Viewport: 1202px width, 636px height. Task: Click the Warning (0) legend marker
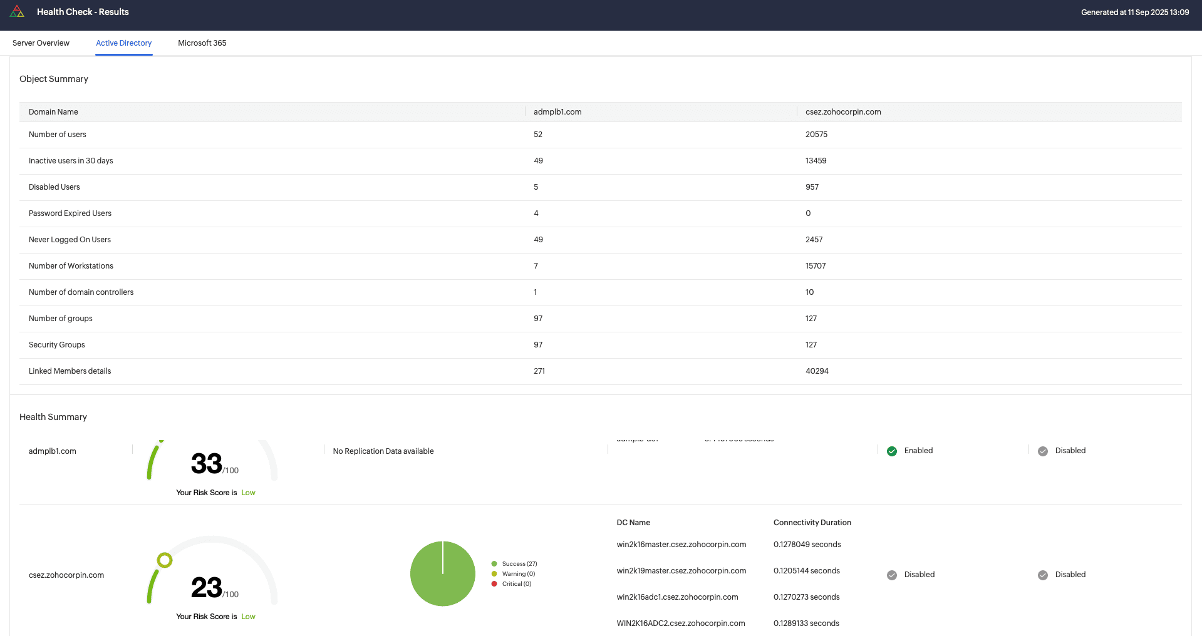495,573
